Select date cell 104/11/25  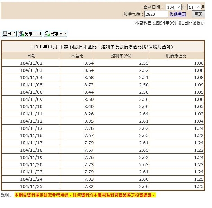(x=31, y=187)
